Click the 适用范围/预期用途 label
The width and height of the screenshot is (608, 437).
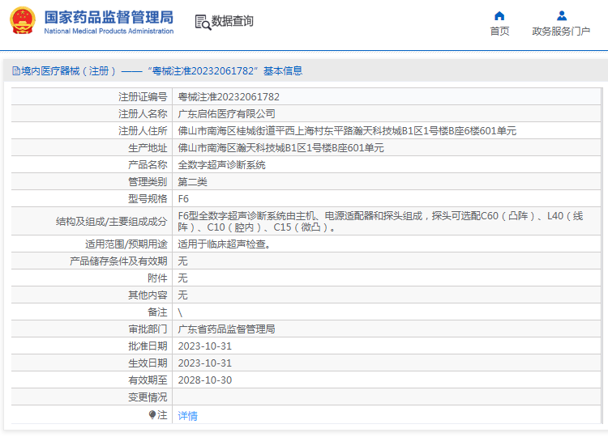(x=126, y=244)
